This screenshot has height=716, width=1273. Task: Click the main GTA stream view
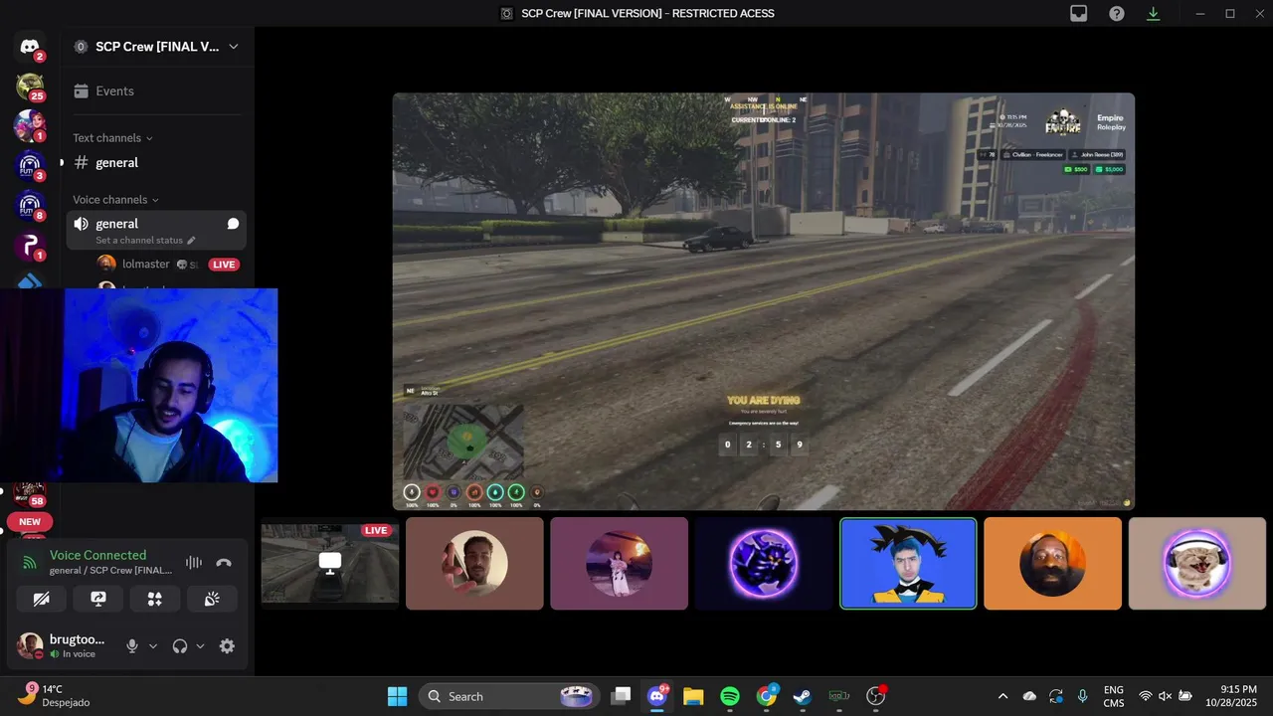pyautogui.click(x=763, y=301)
